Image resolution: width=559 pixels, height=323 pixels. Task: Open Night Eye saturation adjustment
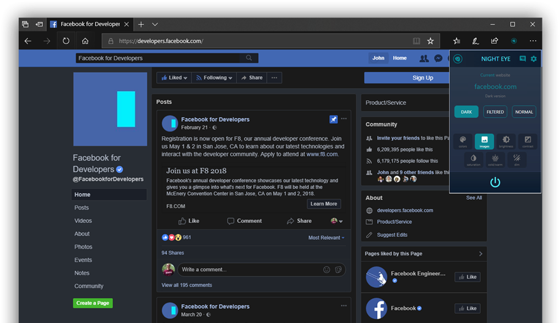(x=474, y=160)
